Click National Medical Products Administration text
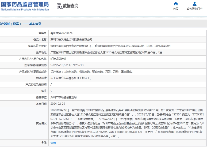 pyautogui.click(x=25, y=10)
